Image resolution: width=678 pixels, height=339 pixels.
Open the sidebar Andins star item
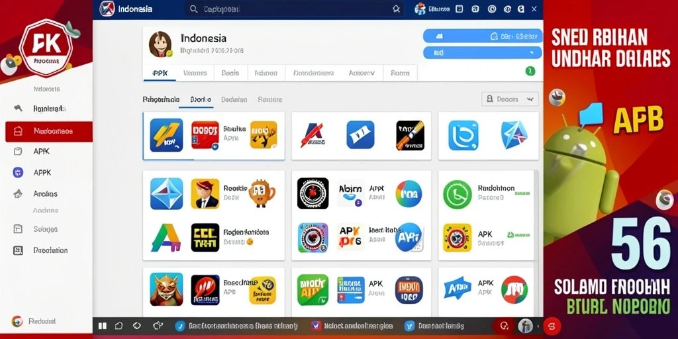click(x=45, y=194)
